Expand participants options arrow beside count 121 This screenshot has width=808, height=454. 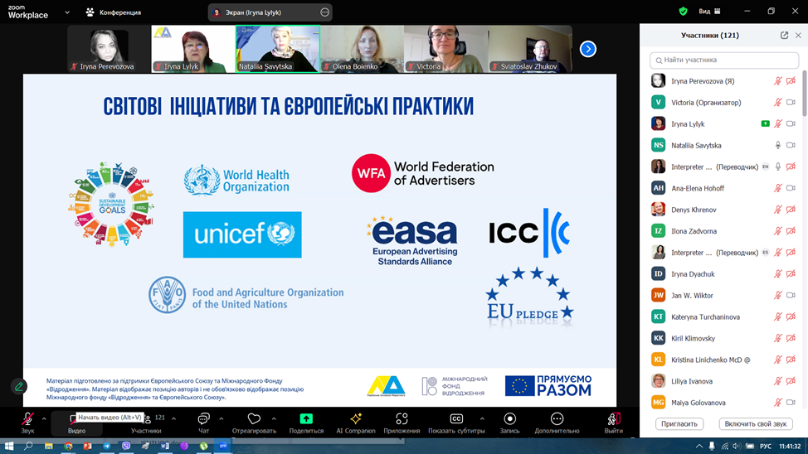pos(173,418)
